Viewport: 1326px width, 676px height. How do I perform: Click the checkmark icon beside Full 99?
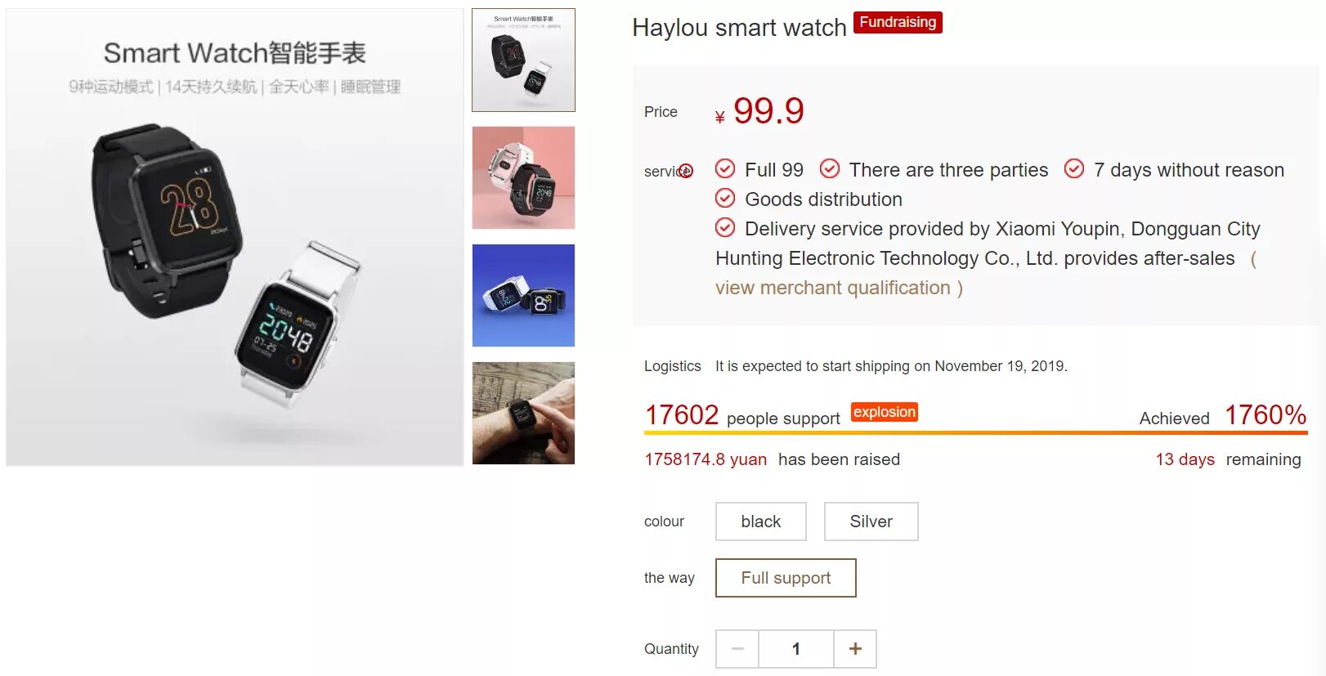[725, 169]
